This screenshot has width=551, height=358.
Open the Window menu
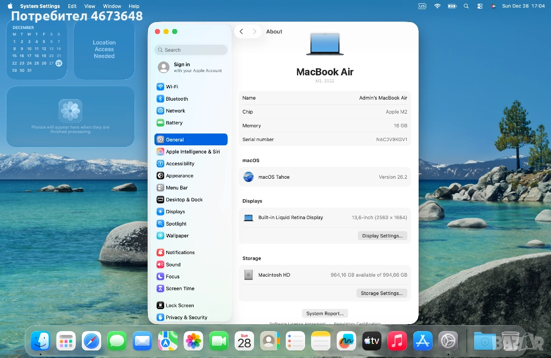pos(112,6)
